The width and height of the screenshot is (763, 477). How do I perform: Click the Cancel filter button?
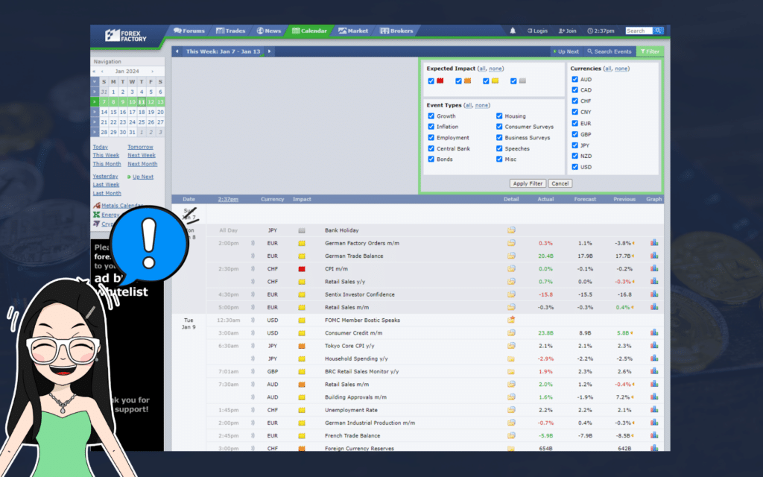560,183
